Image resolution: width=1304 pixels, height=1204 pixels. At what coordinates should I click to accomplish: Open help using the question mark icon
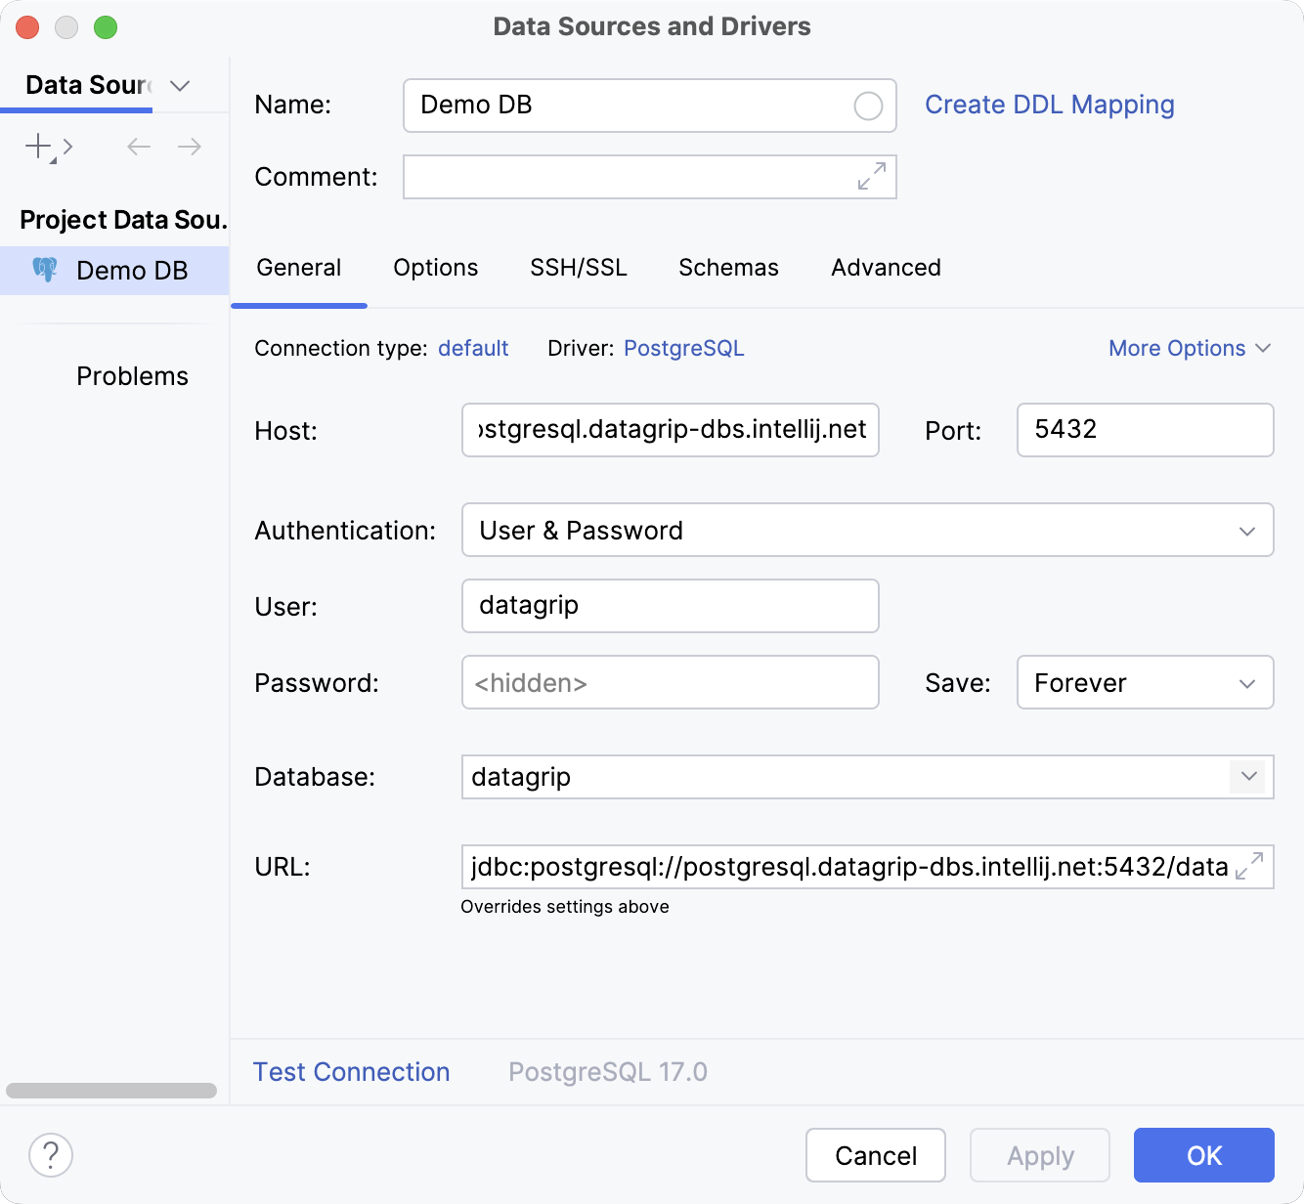(x=50, y=1155)
